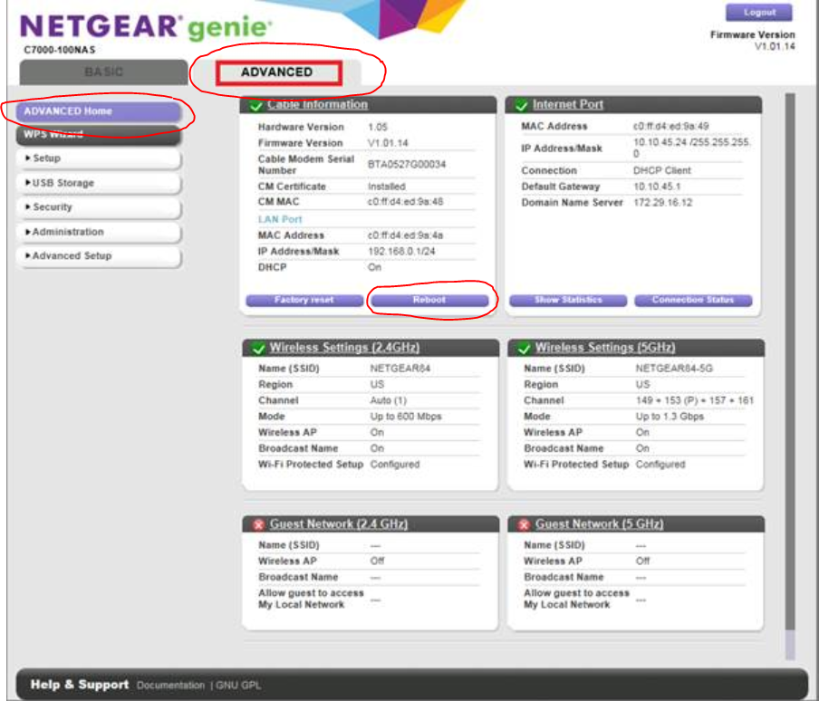Expand the Administration section

(100, 232)
